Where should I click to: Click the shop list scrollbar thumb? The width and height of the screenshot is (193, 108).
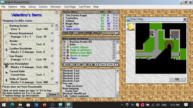(x=56, y=29)
